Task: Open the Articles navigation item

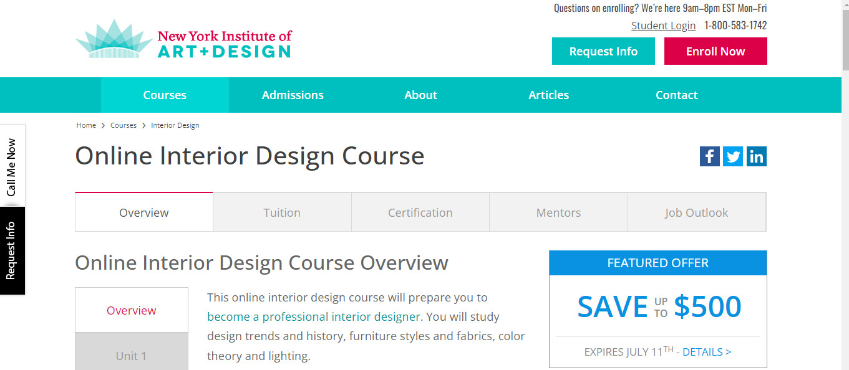Action: point(548,95)
